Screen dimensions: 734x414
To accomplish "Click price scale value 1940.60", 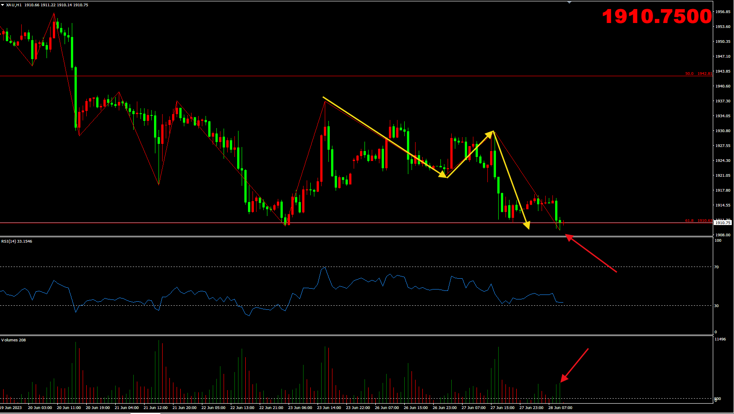I will tap(723, 86).
